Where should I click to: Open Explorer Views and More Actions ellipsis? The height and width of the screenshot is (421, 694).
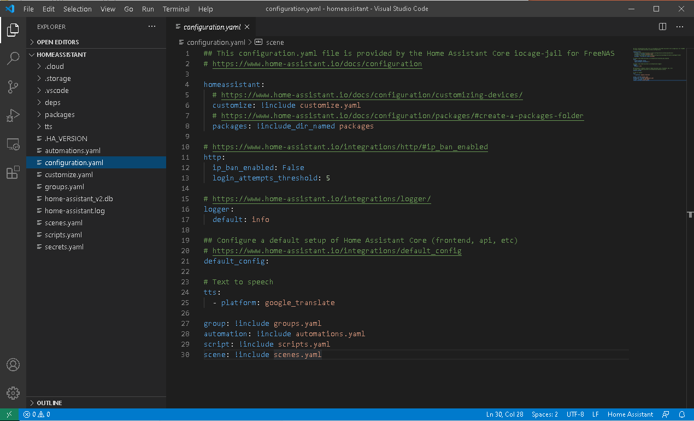point(152,26)
